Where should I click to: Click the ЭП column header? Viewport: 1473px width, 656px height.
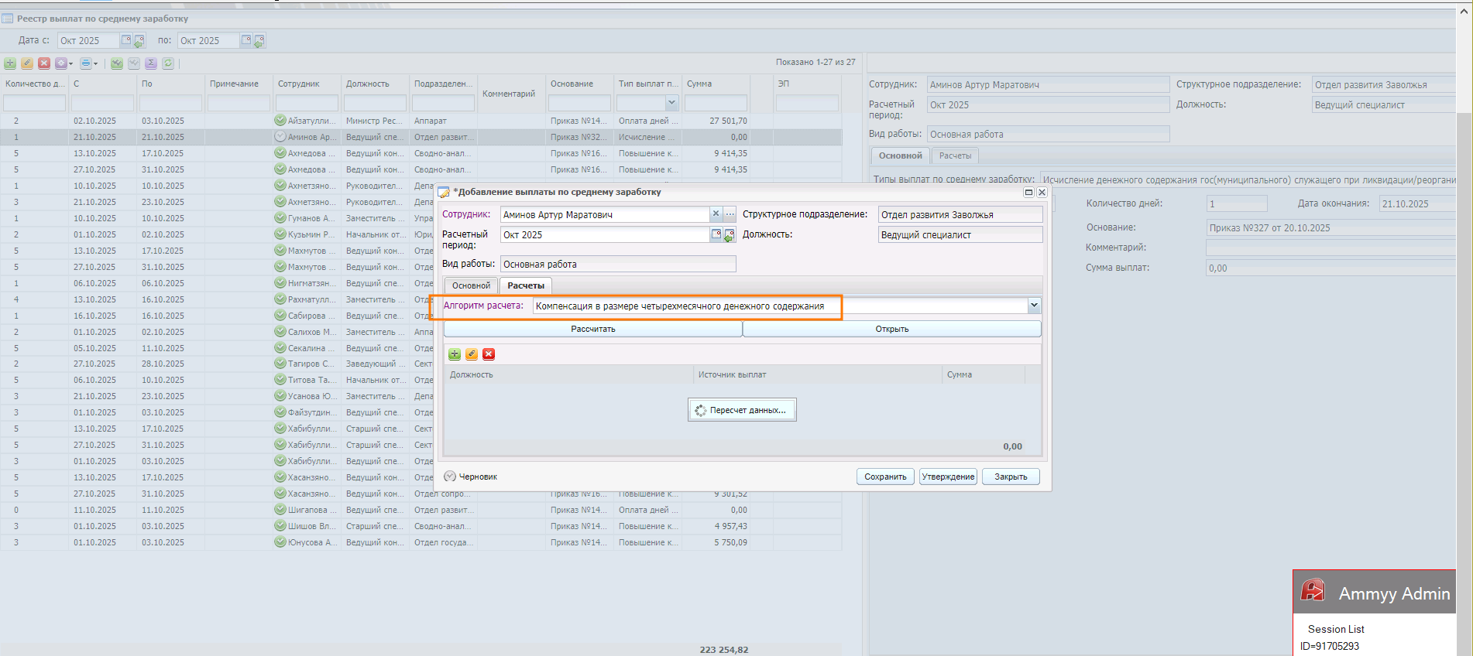[808, 84]
